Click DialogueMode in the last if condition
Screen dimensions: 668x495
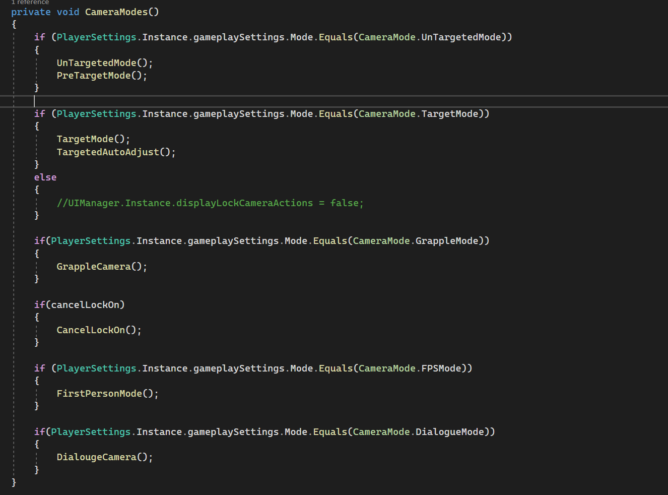(450, 432)
